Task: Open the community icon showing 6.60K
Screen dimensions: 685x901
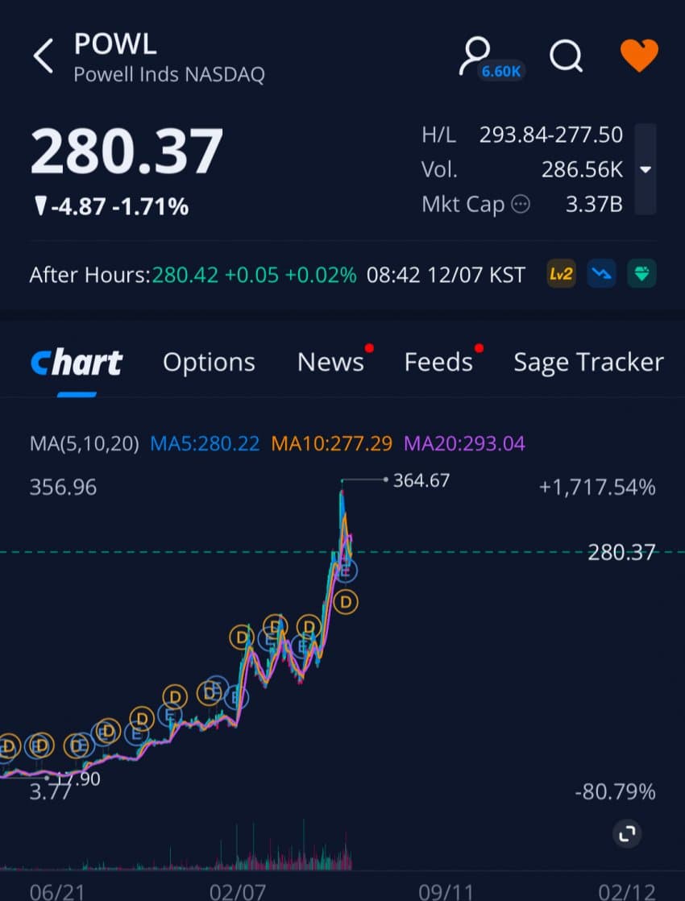Action: pyautogui.click(x=490, y=58)
